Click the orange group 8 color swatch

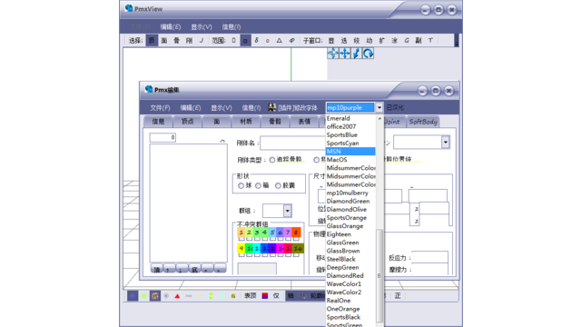(296, 233)
